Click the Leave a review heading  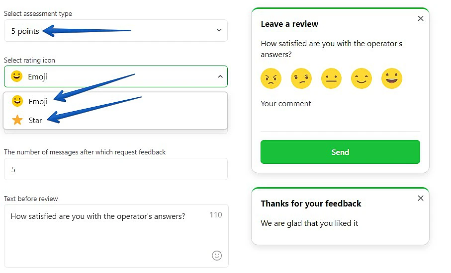pos(289,24)
